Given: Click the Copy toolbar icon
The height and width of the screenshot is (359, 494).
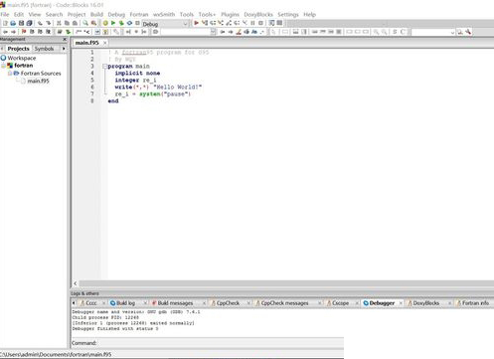Looking at the screenshot, I should (67, 23).
